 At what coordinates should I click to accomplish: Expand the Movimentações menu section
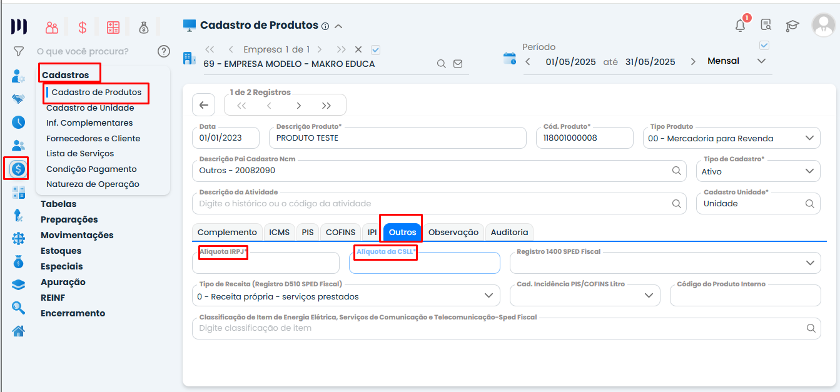point(77,235)
